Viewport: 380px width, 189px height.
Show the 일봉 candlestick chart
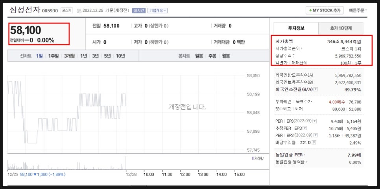199,56
